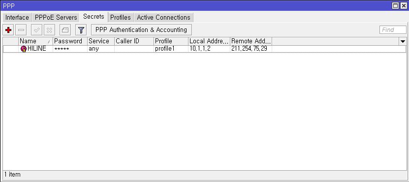This screenshot has width=409, height=182.
Task: Click remote address 211.254.75.29
Action: click(x=251, y=49)
